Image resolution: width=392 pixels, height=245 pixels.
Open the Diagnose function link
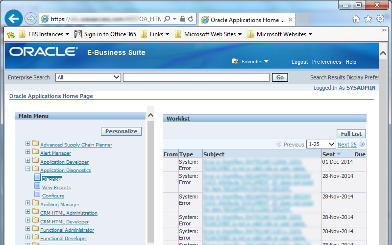click(x=52, y=179)
